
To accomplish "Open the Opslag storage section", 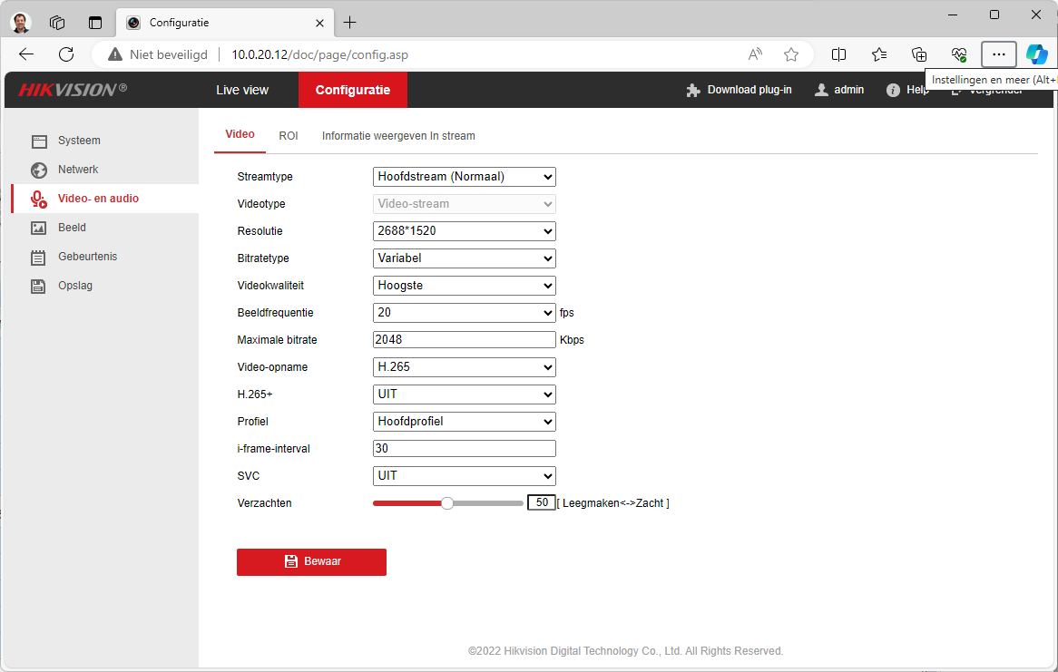I will pyautogui.click(x=75, y=286).
